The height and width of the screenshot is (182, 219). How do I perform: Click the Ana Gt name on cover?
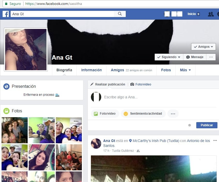[x=62, y=58]
